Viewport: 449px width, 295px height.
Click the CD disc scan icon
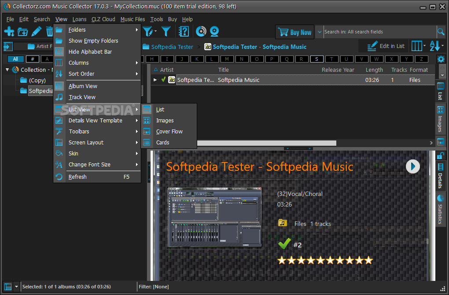(x=201, y=31)
